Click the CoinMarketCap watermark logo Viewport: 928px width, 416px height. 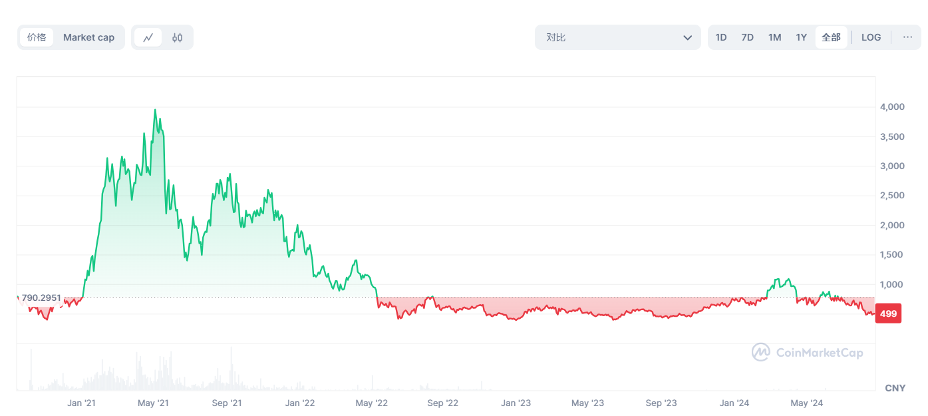808,352
